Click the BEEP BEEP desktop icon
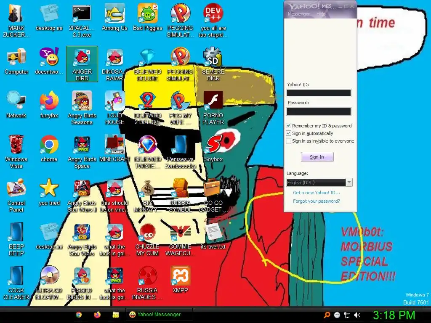This screenshot has width=431, height=323. [16, 239]
